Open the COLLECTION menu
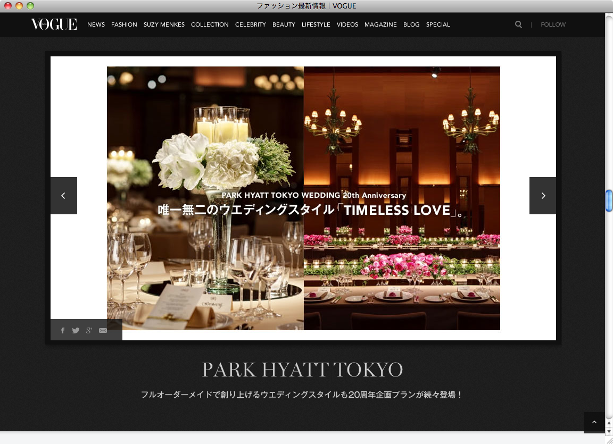Image resolution: width=613 pixels, height=444 pixels. [x=210, y=24]
